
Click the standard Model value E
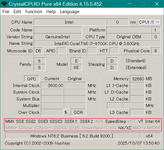76,61
